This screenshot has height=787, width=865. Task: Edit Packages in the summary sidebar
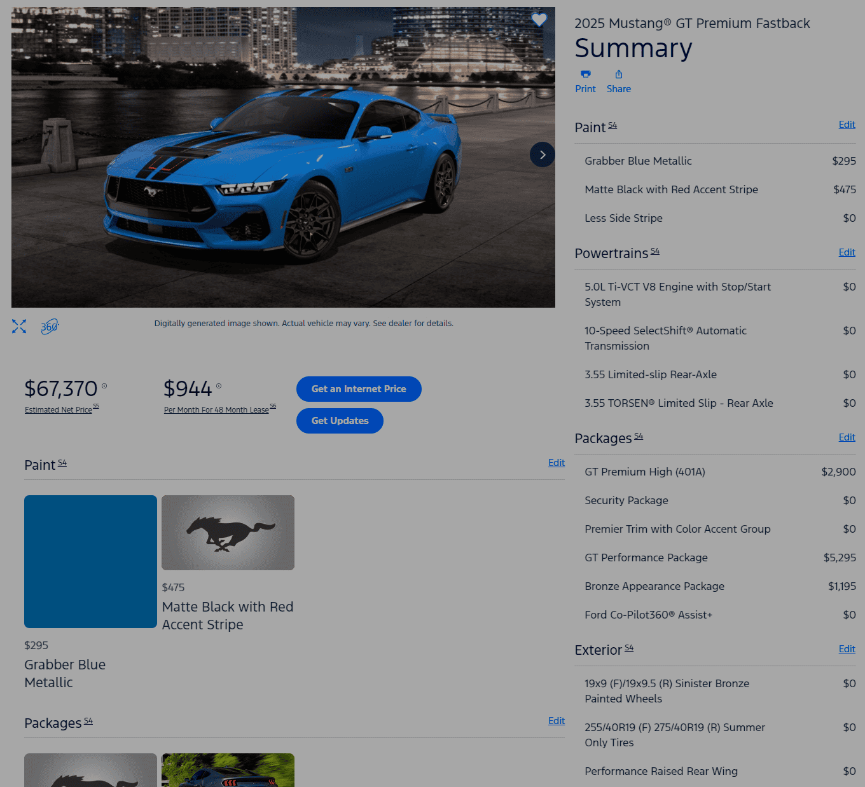847,437
